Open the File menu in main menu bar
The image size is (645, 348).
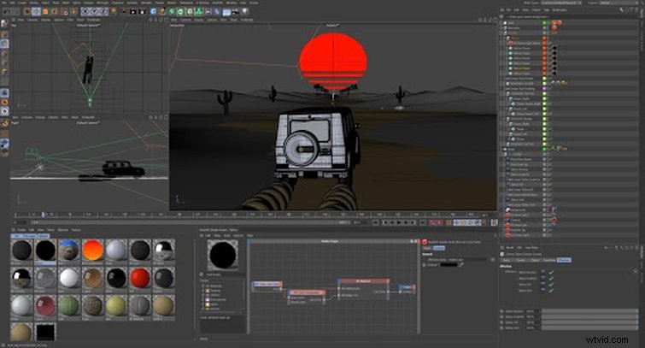[x=6, y=4]
